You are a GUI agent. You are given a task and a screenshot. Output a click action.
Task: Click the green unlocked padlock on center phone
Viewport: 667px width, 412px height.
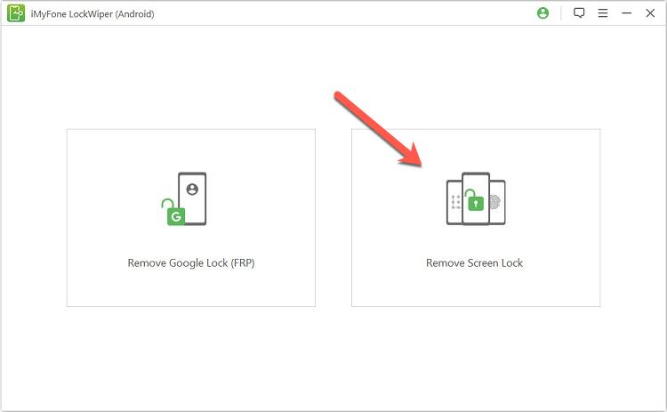[476, 203]
